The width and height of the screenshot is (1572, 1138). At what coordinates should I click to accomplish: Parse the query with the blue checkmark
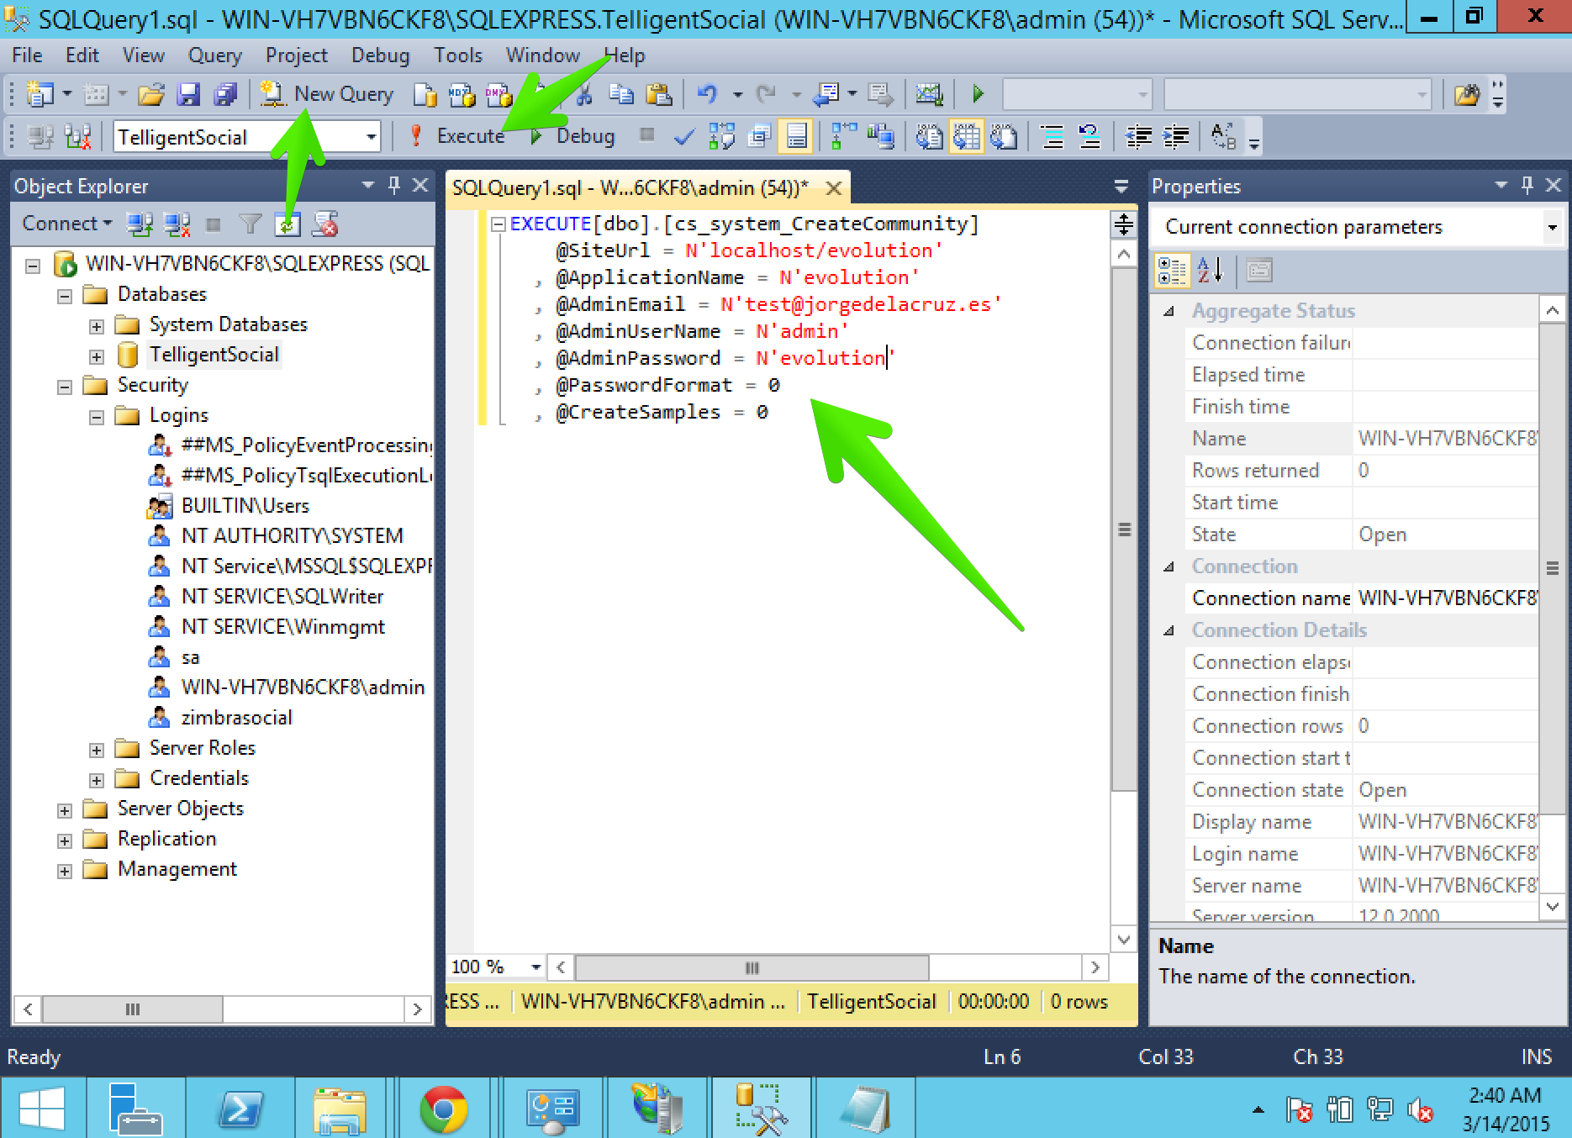pyautogui.click(x=684, y=136)
